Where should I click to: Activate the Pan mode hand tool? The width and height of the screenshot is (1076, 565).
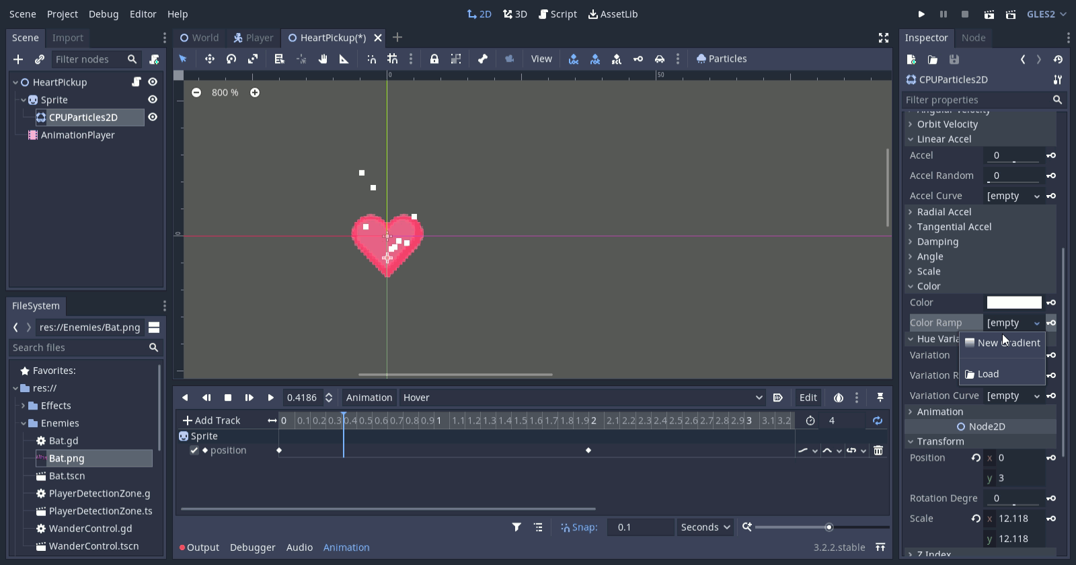[x=323, y=59]
